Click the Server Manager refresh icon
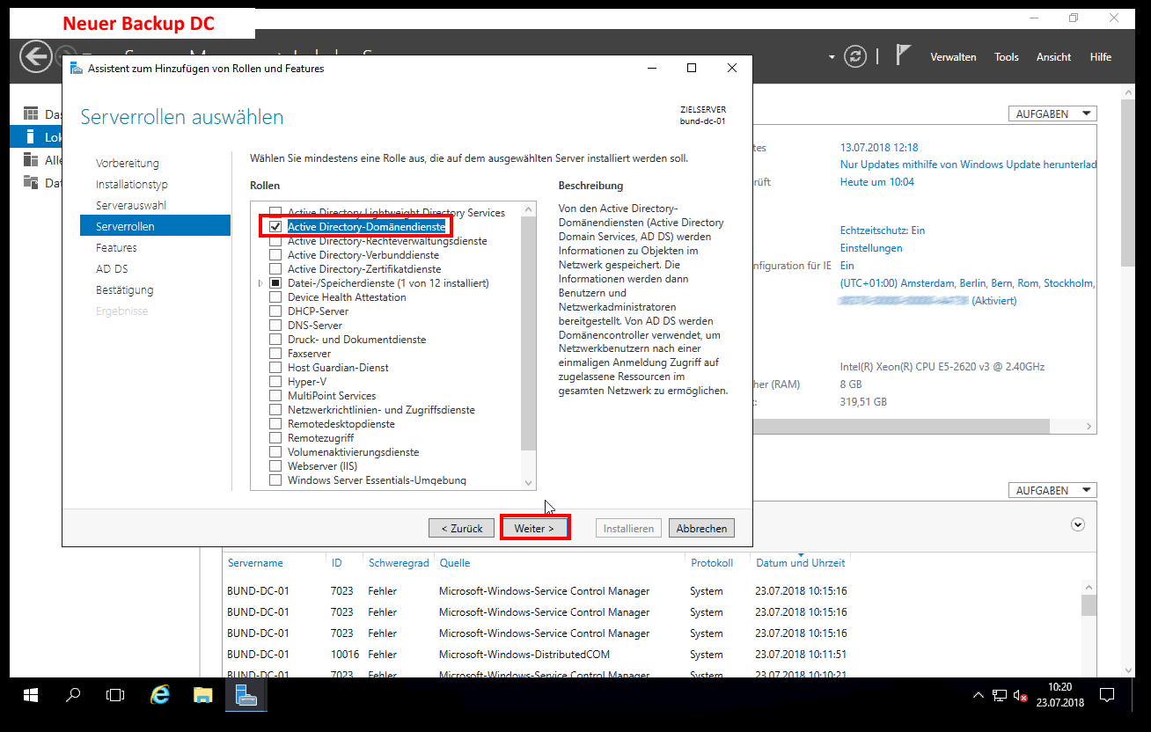Viewport: 1151px width, 732px height. click(x=854, y=56)
